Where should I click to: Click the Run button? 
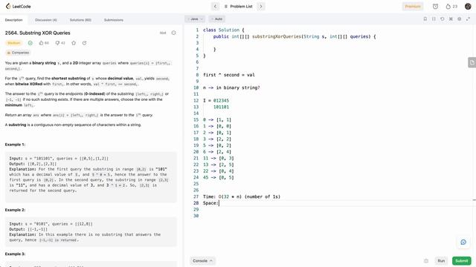(x=441, y=260)
